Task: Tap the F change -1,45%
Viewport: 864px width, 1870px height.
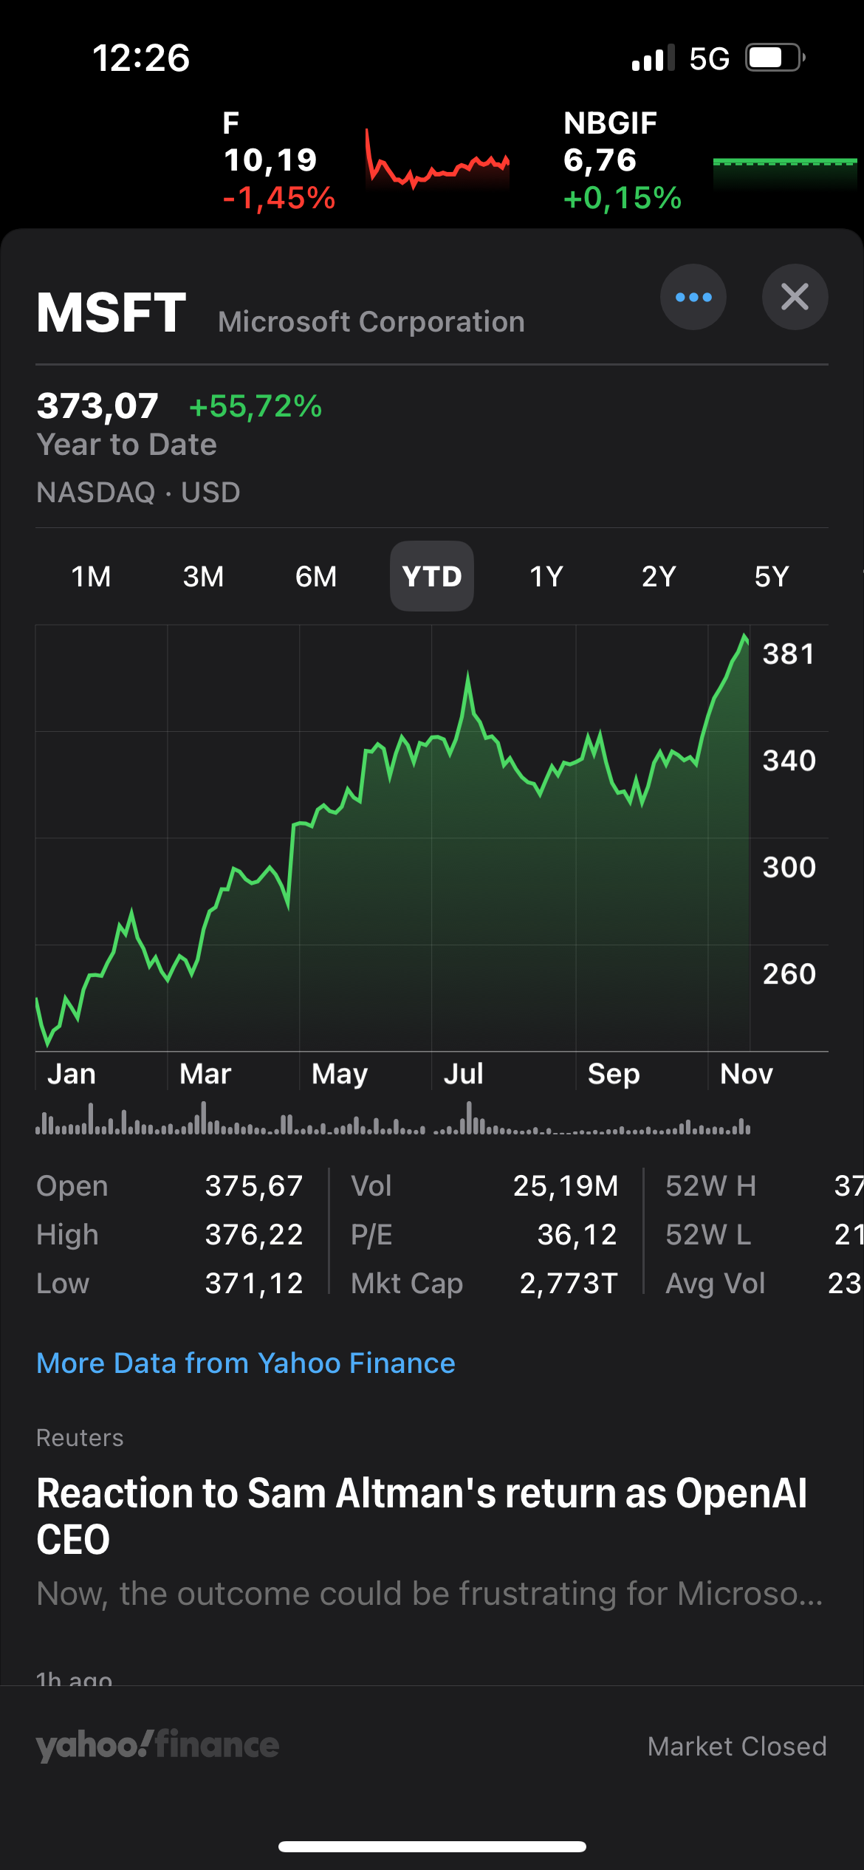Action: coord(279,198)
